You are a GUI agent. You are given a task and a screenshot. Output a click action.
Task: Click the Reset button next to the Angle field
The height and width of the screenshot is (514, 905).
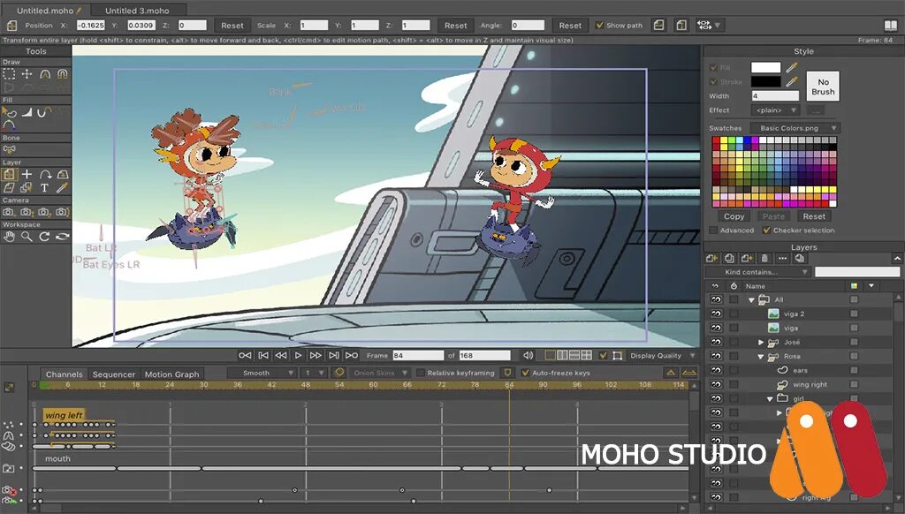[x=570, y=26]
